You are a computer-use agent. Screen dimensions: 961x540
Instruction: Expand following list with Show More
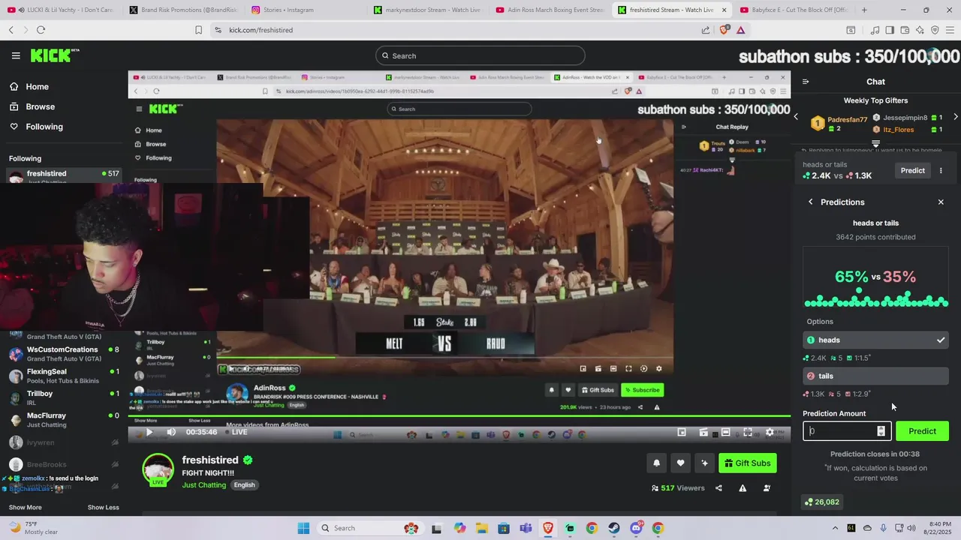[x=25, y=508]
